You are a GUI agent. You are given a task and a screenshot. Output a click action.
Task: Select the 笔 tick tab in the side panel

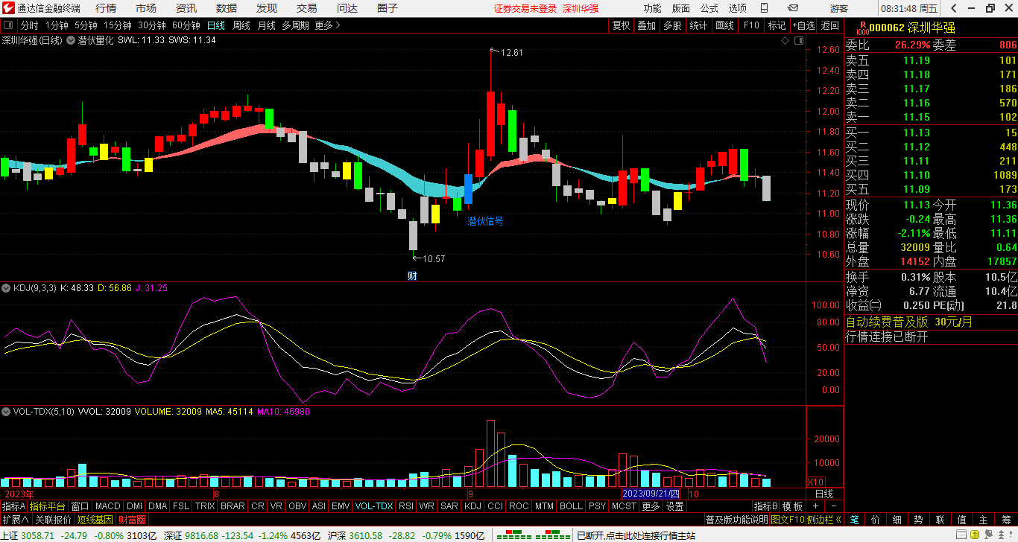coord(854,520)
